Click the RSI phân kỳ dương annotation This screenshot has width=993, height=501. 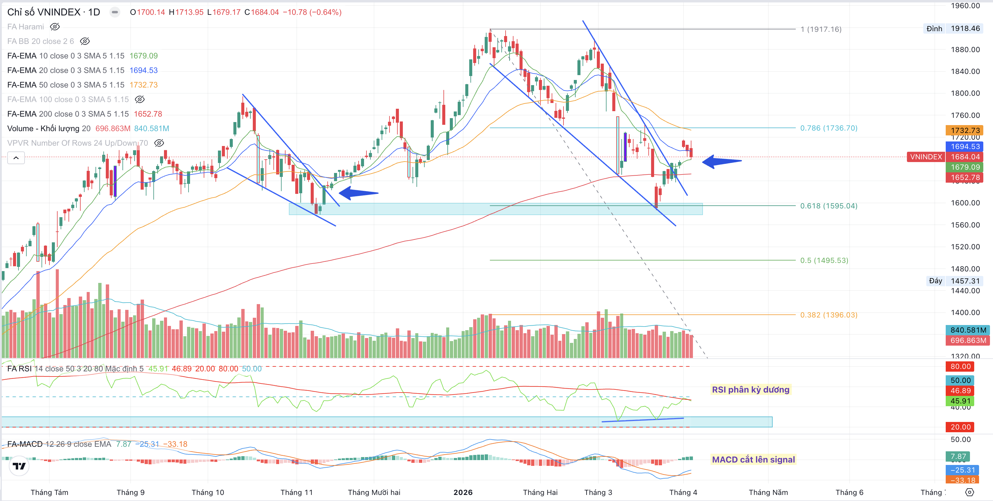click(750, 390)
